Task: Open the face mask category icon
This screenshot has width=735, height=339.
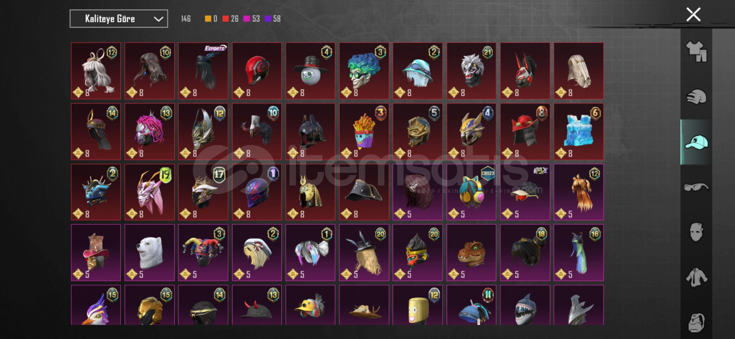Action: pyautogui.click(x=696, y=232)
